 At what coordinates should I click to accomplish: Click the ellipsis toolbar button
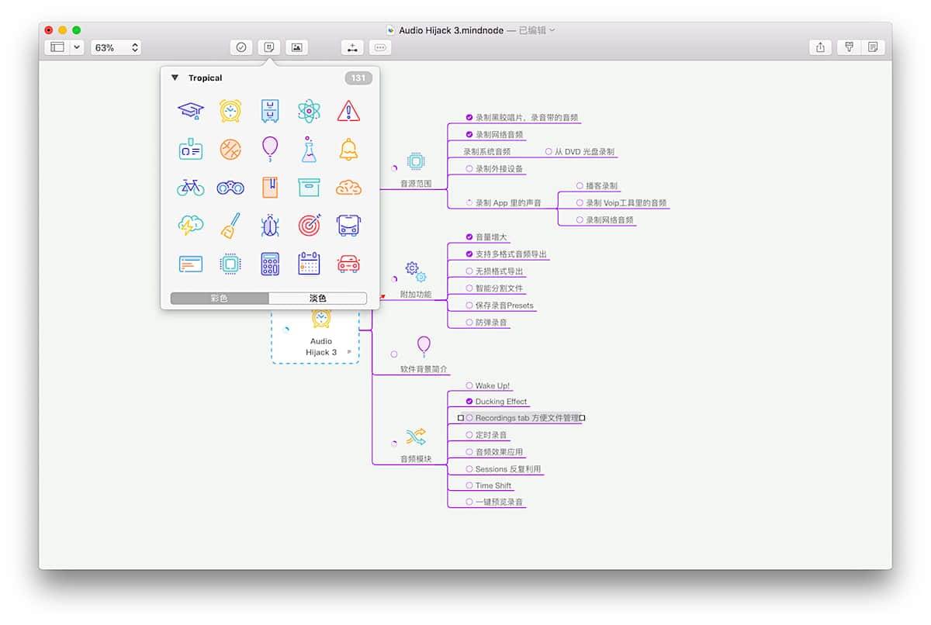coord(380,47)
